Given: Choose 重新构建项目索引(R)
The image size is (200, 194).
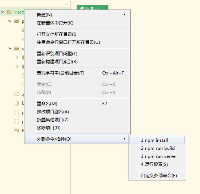Looking at the screenshot, I should 77,62.
